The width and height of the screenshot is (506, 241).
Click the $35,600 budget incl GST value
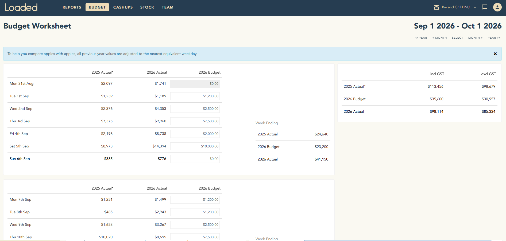point(437,99)
